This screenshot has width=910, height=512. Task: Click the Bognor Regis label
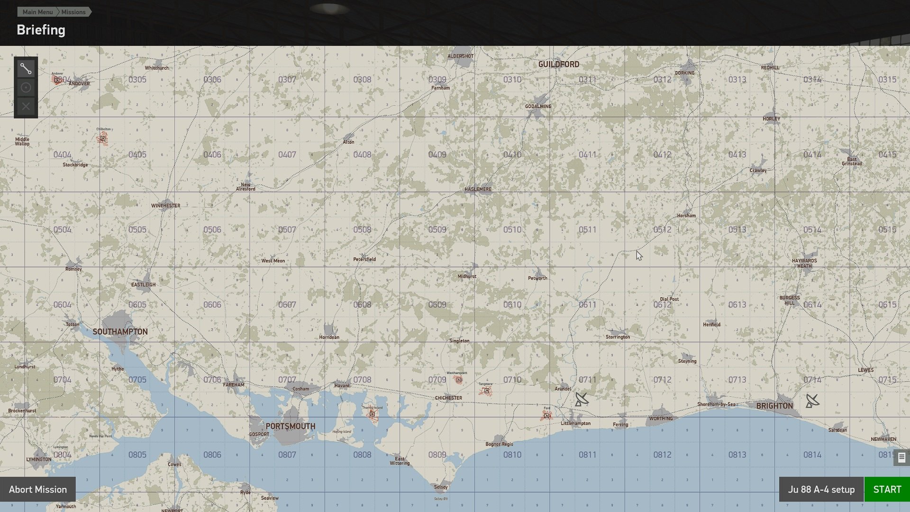(x=499, y=444)
